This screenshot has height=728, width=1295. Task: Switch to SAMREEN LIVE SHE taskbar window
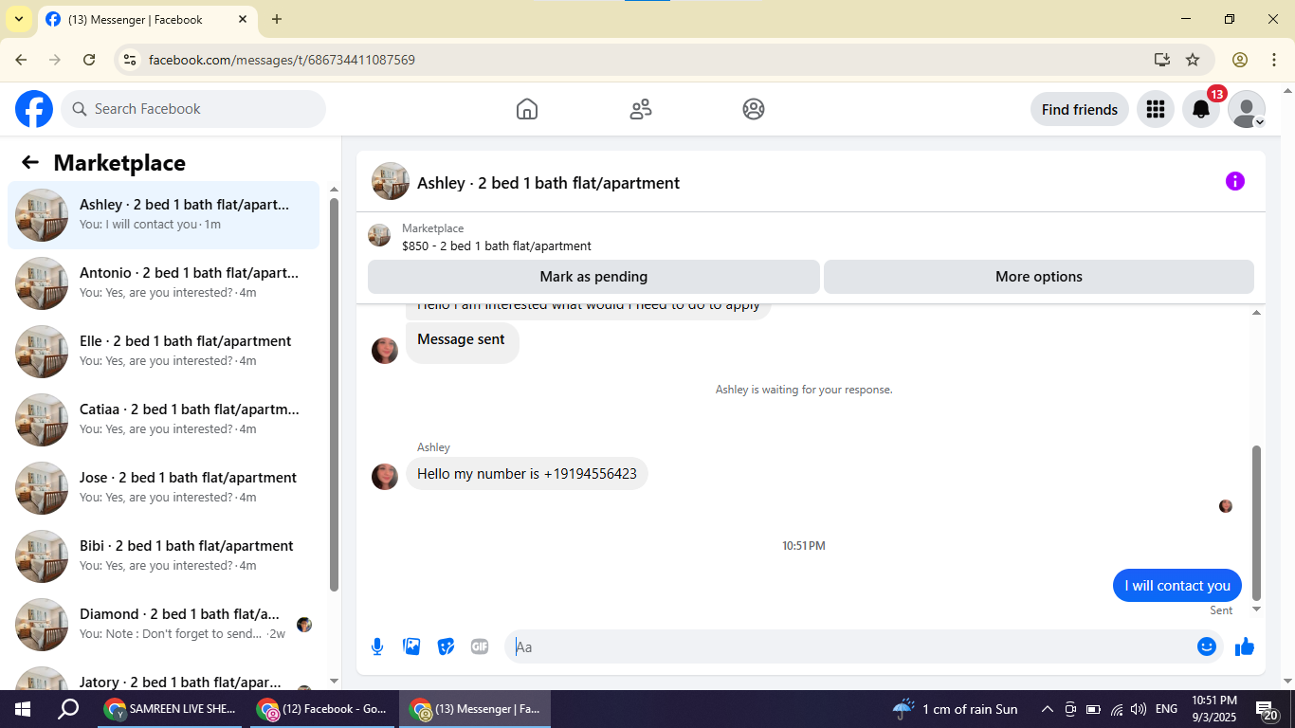(x=171, y=709)
